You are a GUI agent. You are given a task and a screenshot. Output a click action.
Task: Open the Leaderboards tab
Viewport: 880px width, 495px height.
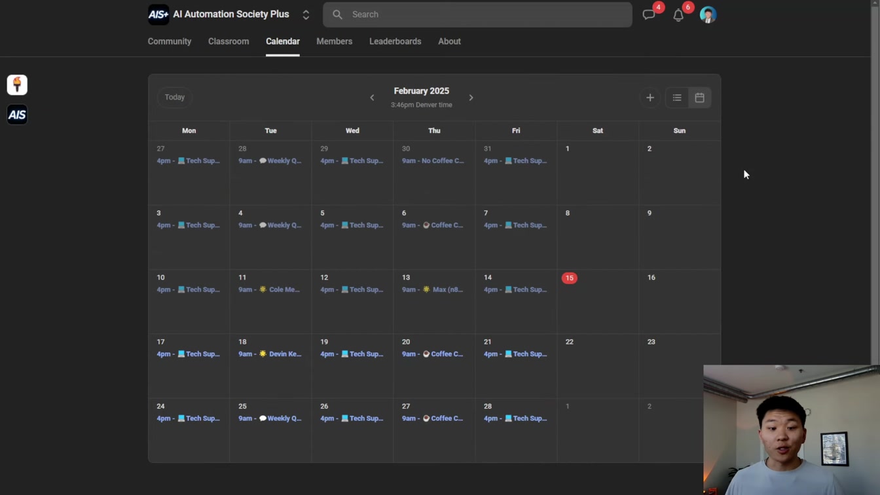coord(395,41)
